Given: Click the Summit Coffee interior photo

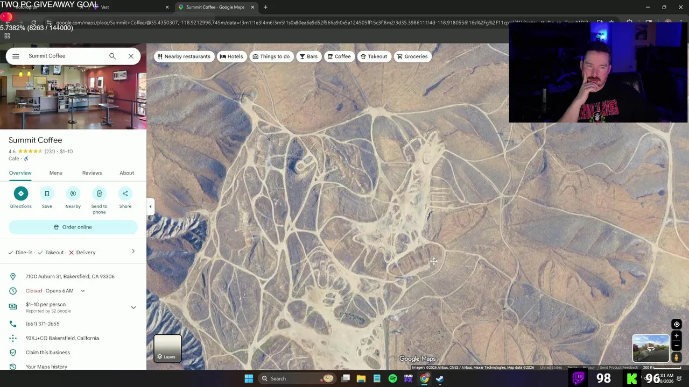Looking at the screenshot, I should (x=73, y=98).
